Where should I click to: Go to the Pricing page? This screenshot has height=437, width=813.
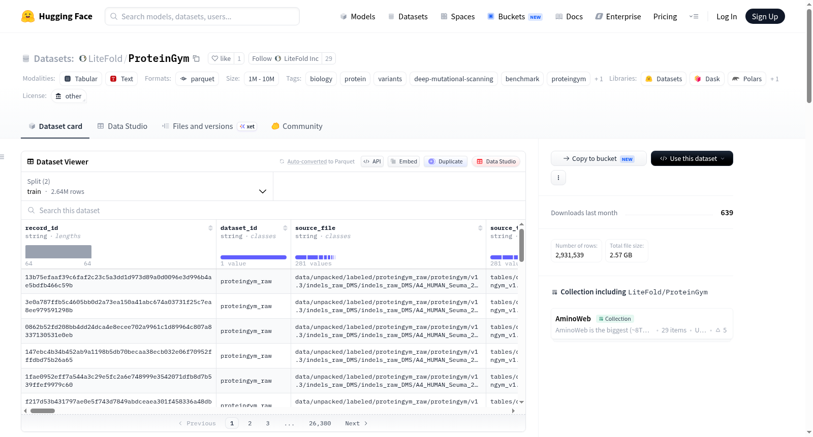(x=665, y=16)
